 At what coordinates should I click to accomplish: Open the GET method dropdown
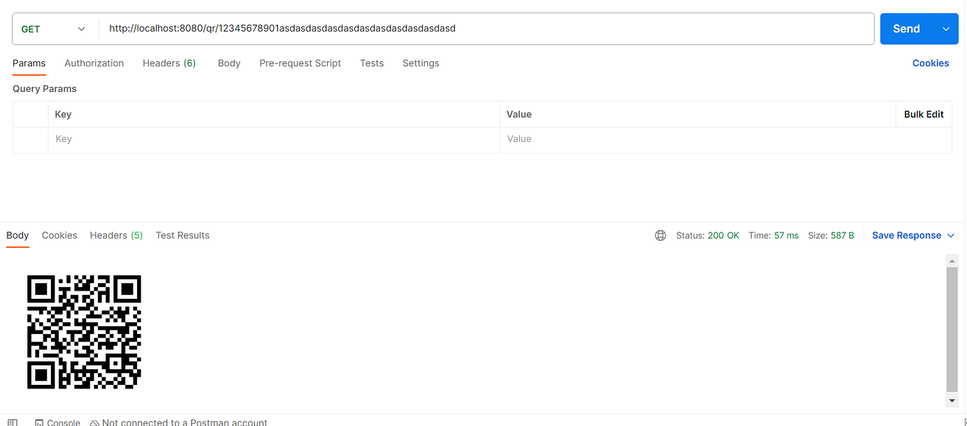[55, 29]
